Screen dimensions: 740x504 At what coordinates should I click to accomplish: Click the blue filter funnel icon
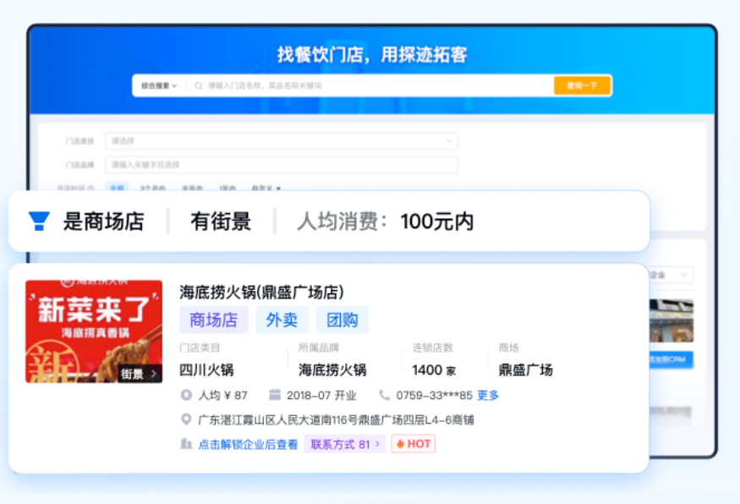(x=39, y=222)
